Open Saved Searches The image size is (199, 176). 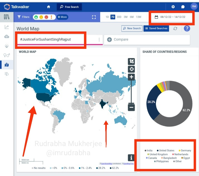point(156,28)
